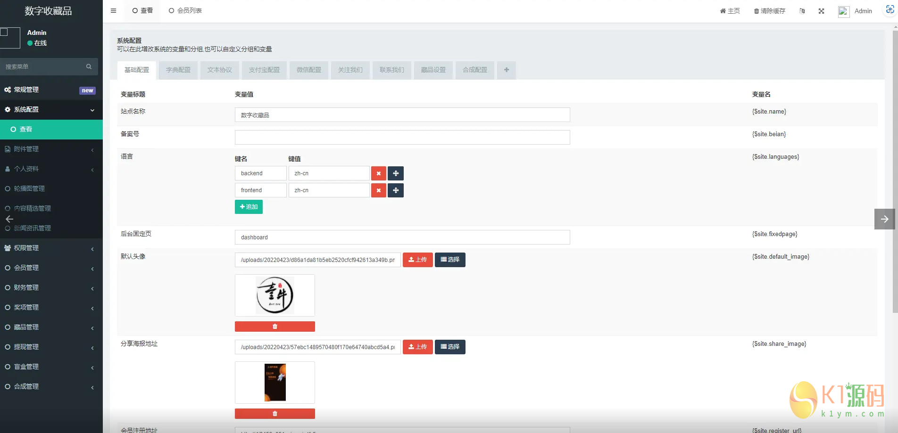Image resolution: width=898 pixels, height=433 pixels.
Task: Select the 字典配置 config tab
Action: point(178,70)
